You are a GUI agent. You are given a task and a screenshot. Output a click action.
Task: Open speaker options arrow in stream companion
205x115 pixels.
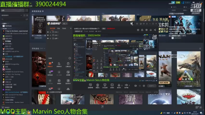(129, 86)
